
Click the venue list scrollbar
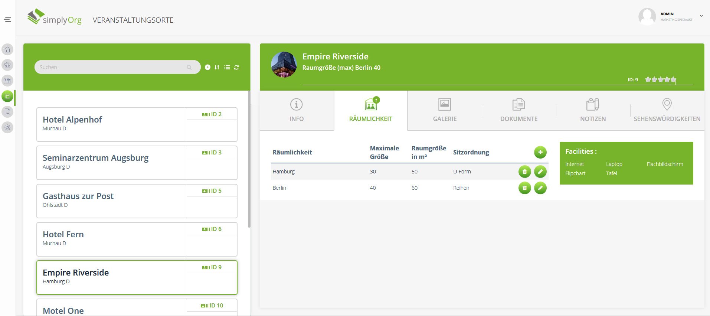249,159
